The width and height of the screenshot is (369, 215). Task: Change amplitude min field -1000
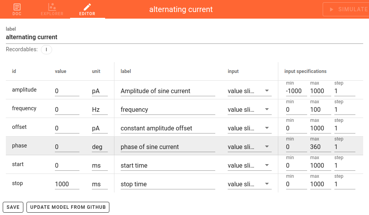pyautogui.click(x=296, y=91)
